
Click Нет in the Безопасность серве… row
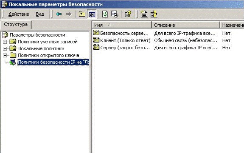pos(226,33)
